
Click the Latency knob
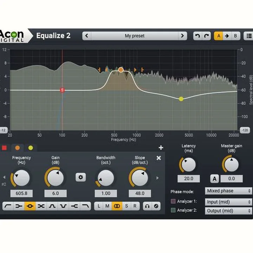point(188,164)
